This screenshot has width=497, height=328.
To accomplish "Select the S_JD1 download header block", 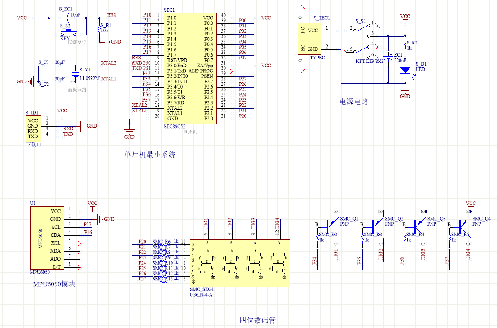I will [33, 129].
